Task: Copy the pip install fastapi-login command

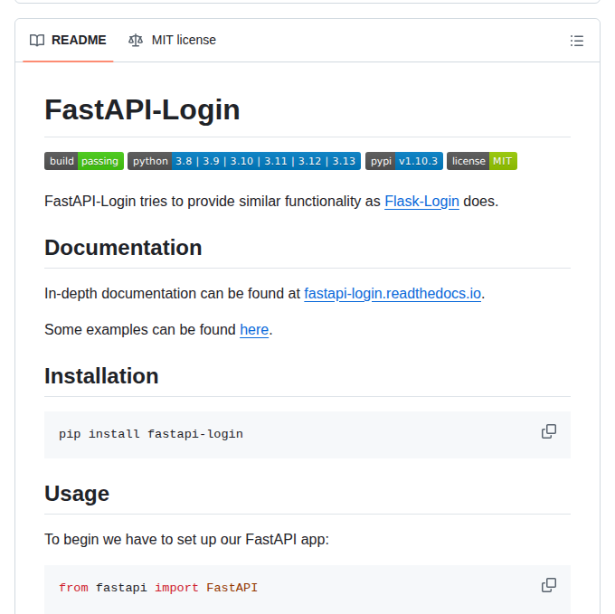Action: pos(549,431)
